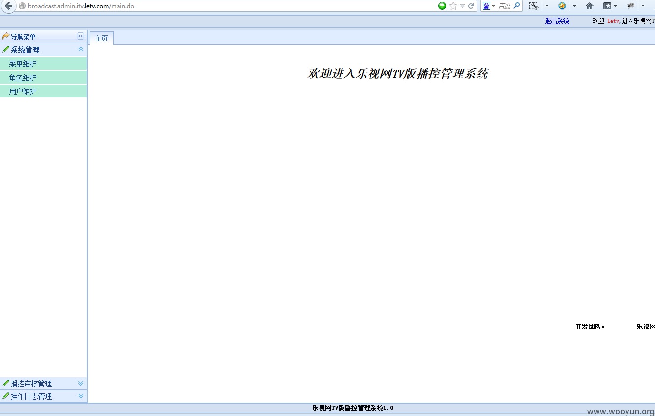Open dropdown arrow beside scissors icon
This screenshot has width=655, height=416.
tap(547, 6)
